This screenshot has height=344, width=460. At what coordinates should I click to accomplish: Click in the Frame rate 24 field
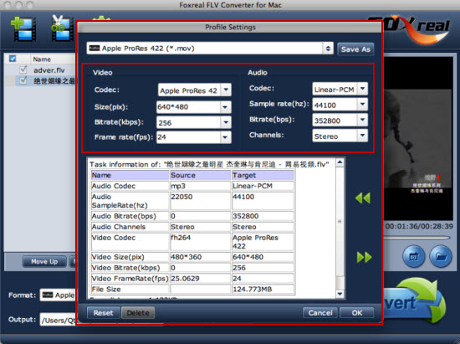point(188,137)
